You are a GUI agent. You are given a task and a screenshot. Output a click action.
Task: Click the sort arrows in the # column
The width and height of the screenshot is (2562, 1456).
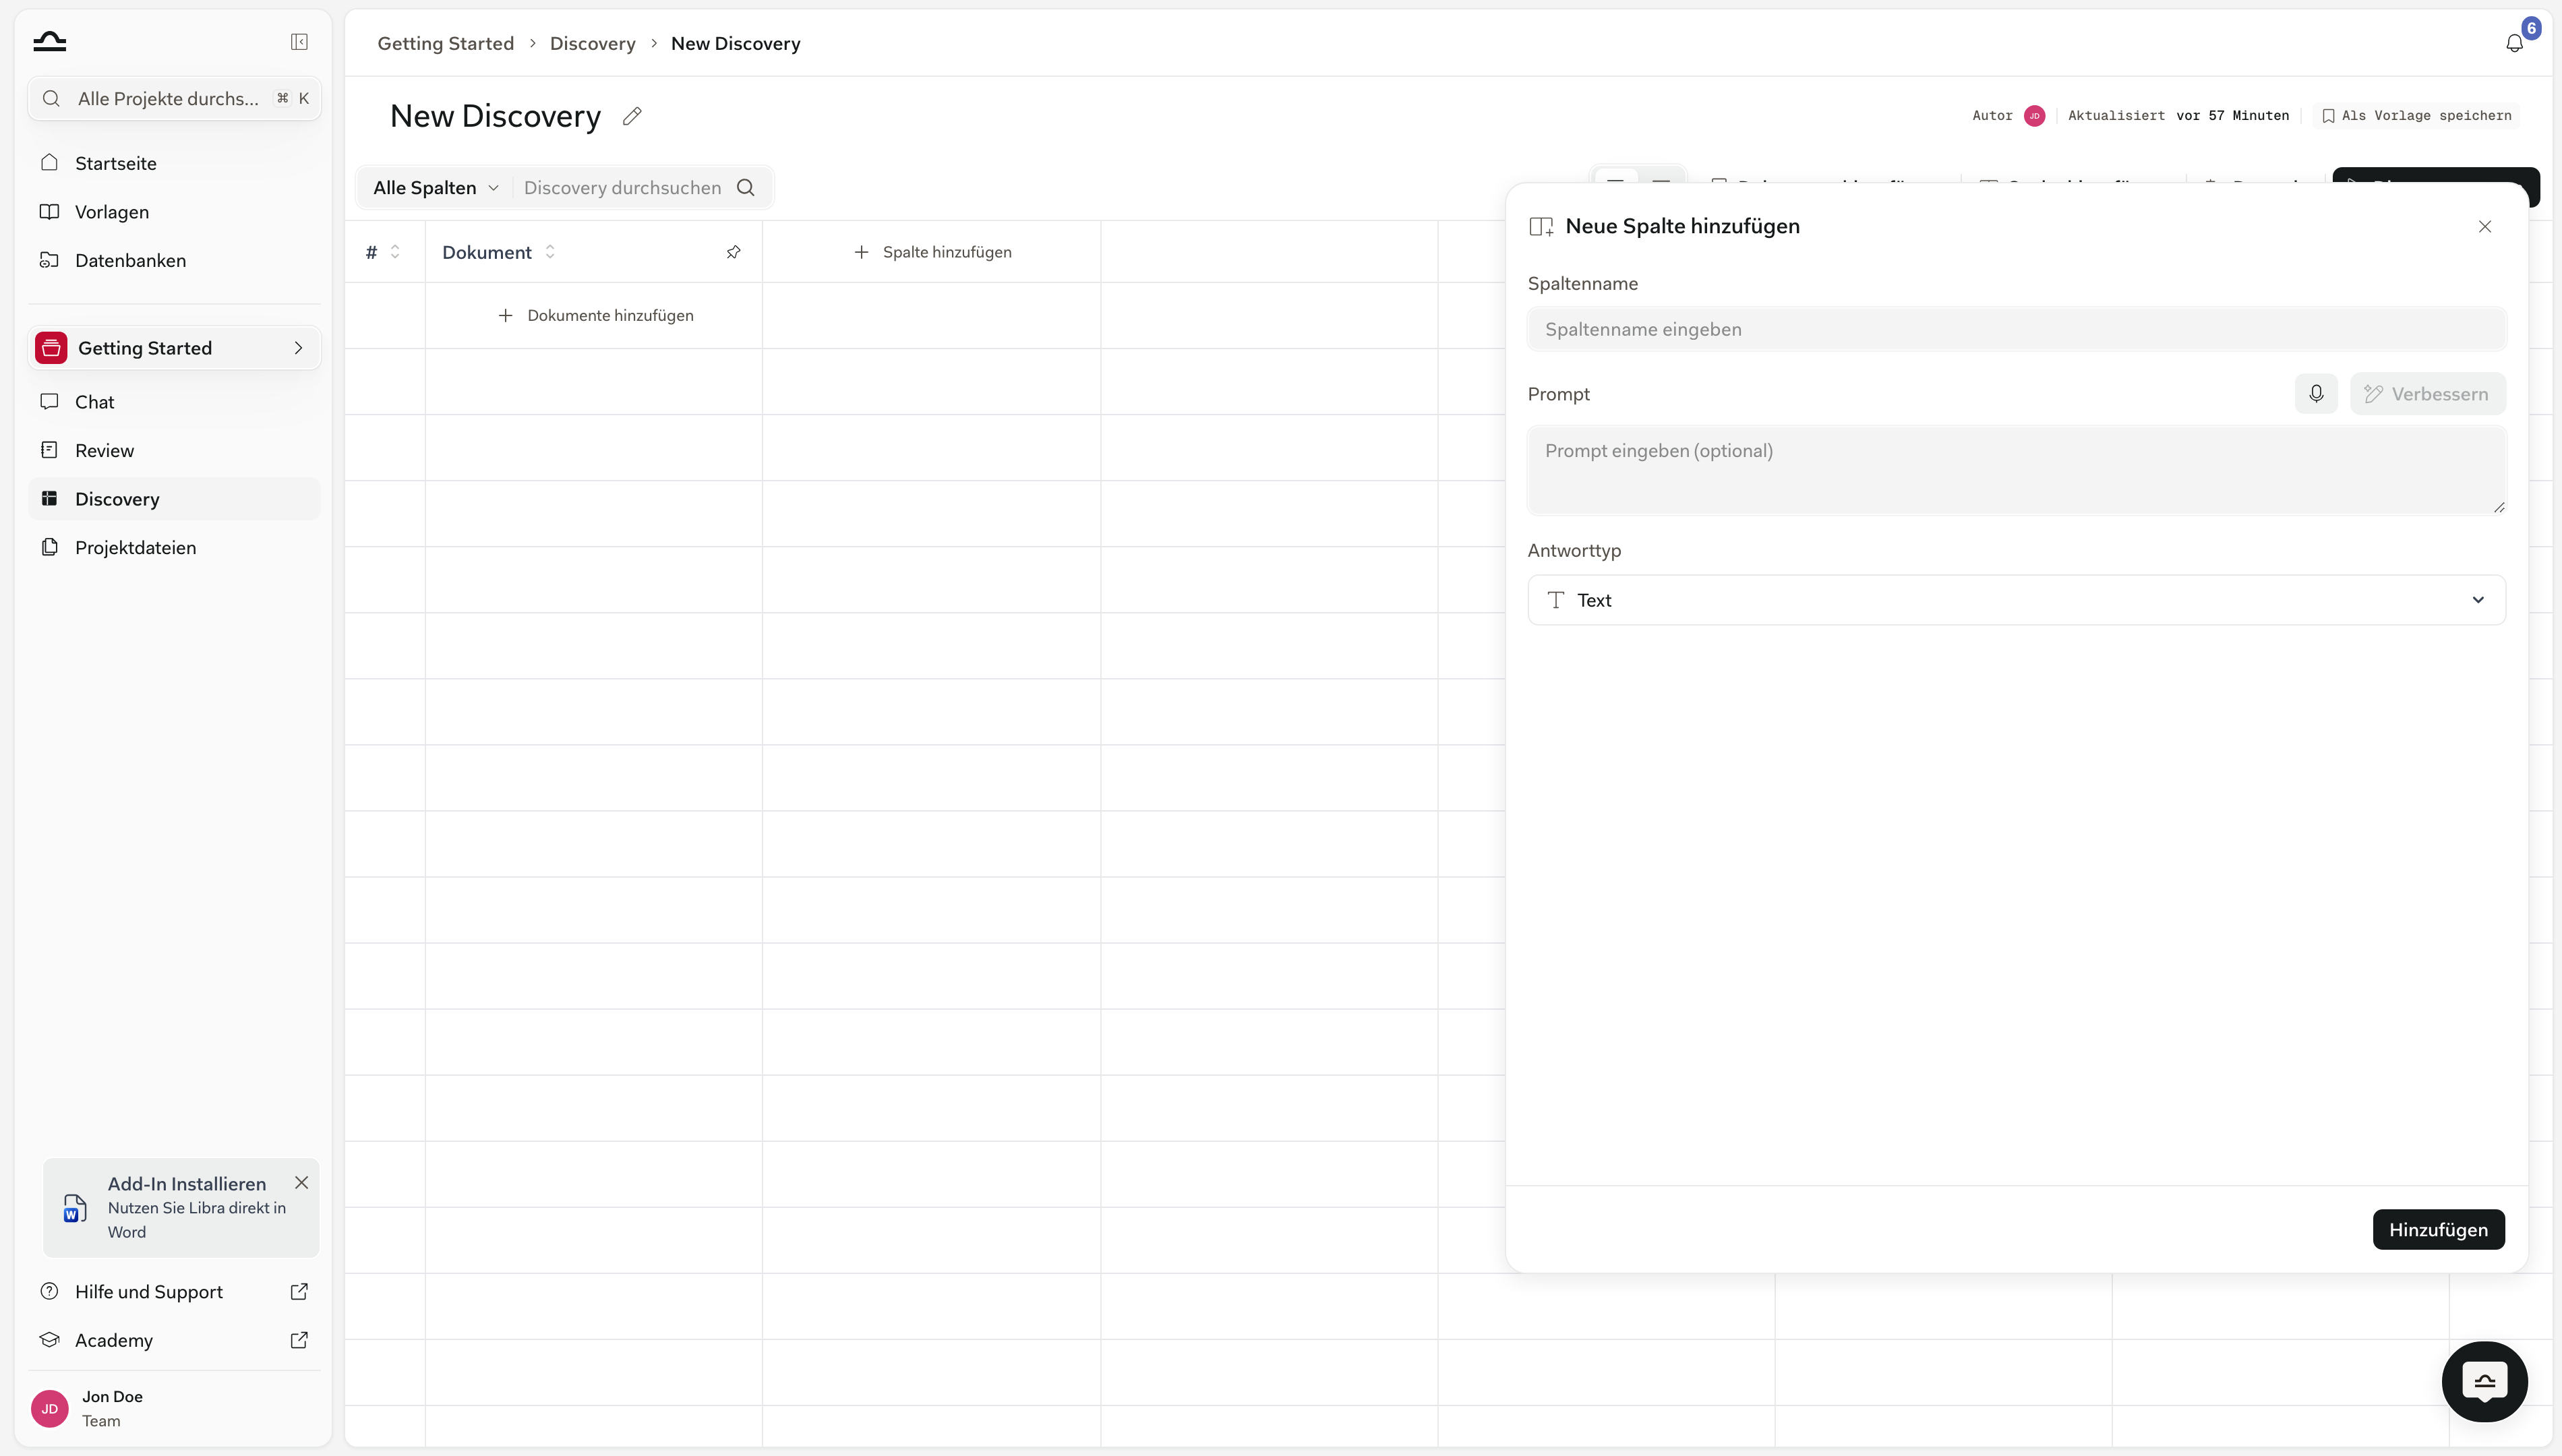point(395,252)
